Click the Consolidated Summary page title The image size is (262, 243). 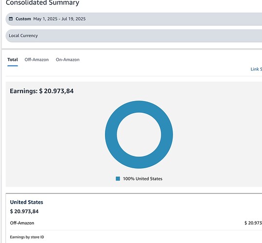(x=42, y=2)
